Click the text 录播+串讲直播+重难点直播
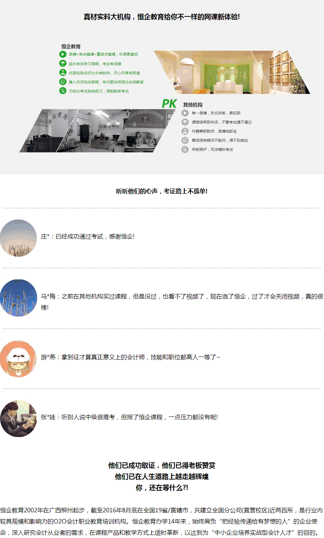 [x=93, y=54]
